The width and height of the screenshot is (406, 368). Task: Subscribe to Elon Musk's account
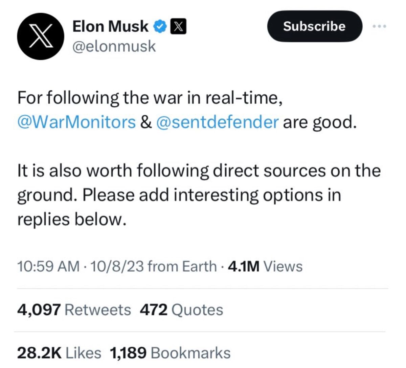(x=314, y=27)
